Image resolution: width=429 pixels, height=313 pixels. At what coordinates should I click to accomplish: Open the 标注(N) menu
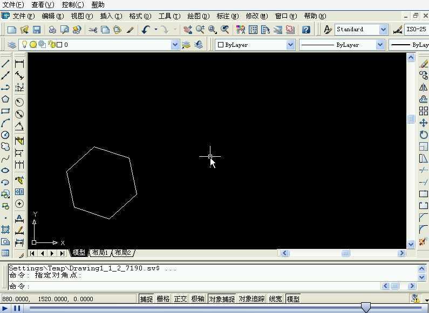228,16
